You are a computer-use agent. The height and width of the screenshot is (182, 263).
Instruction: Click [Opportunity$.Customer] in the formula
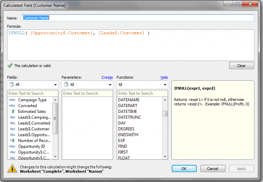(61, 33)
